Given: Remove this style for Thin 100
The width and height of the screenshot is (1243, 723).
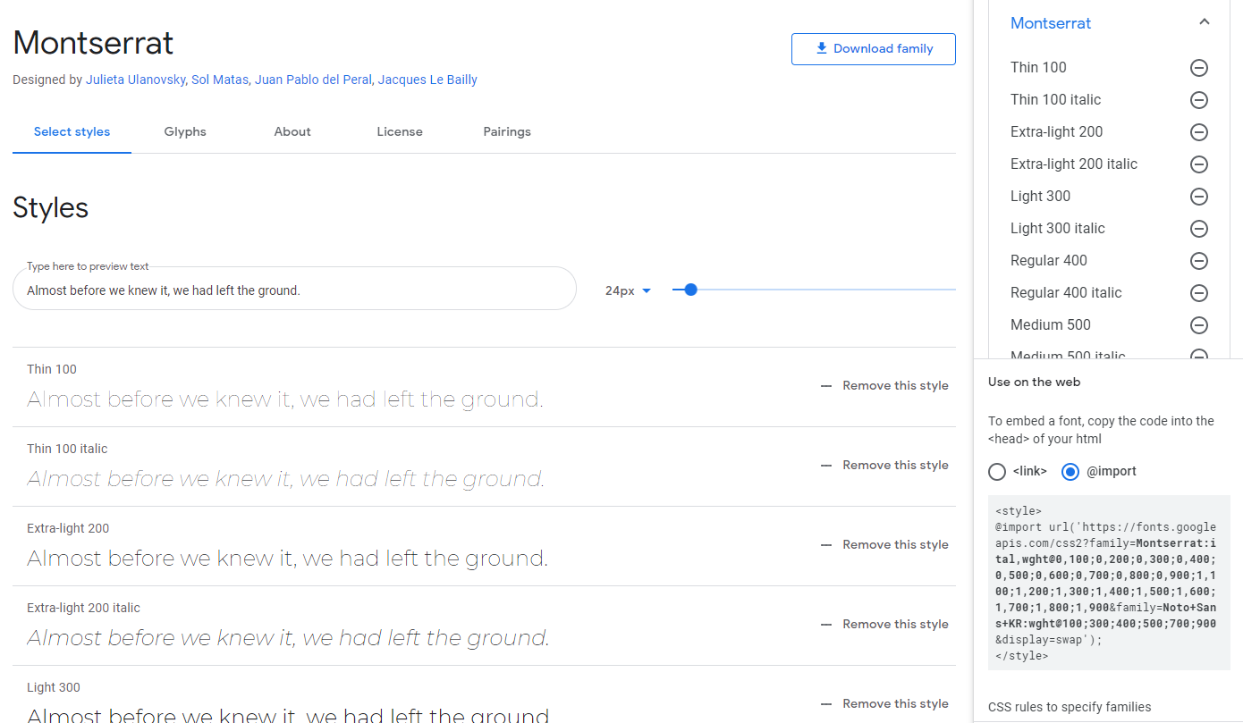Looking at the screenshot, I should (884, 386).
